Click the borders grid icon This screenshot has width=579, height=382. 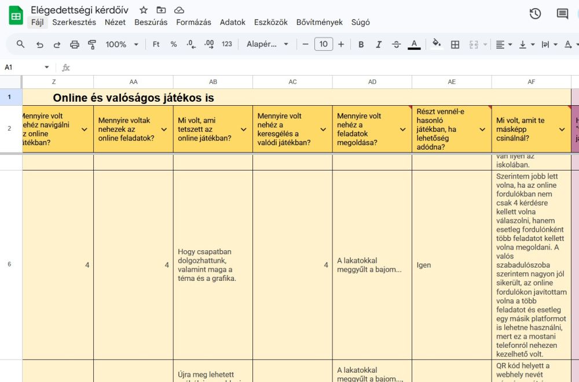tap(455, 44)
